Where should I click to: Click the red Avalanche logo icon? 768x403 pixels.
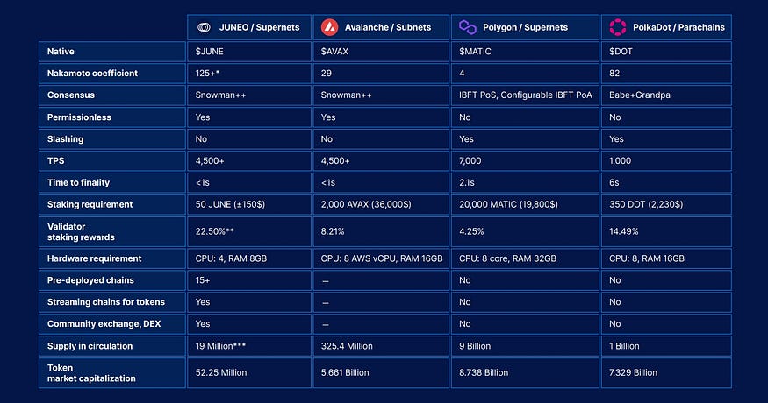[x=330, y=27]
